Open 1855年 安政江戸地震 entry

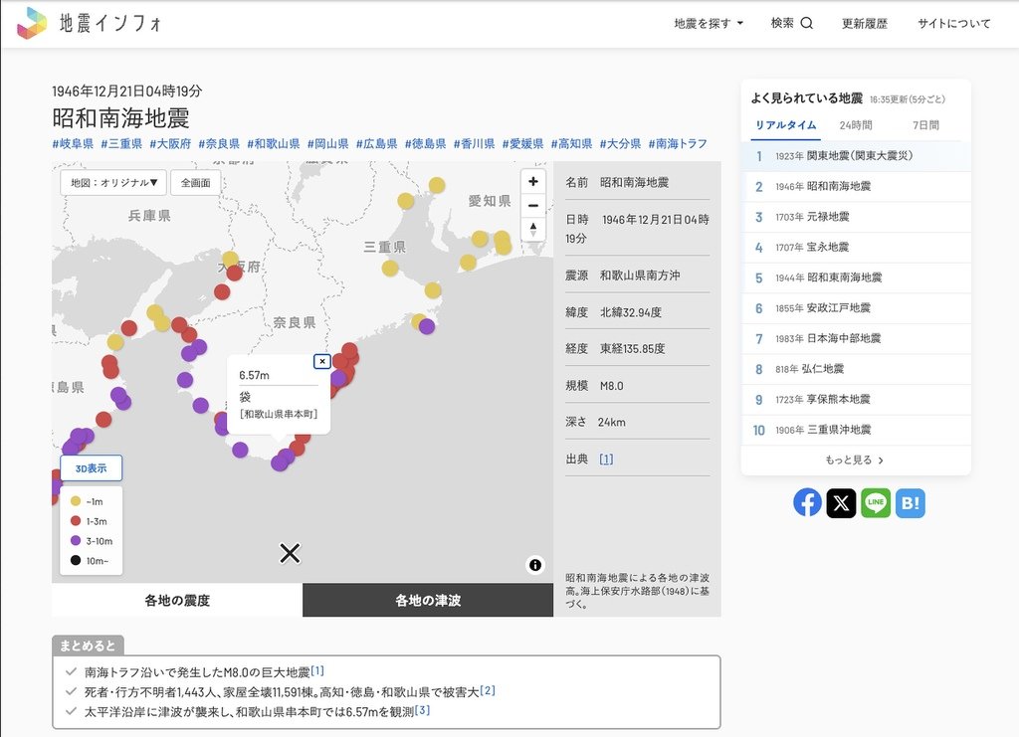[x=856, y=307]
